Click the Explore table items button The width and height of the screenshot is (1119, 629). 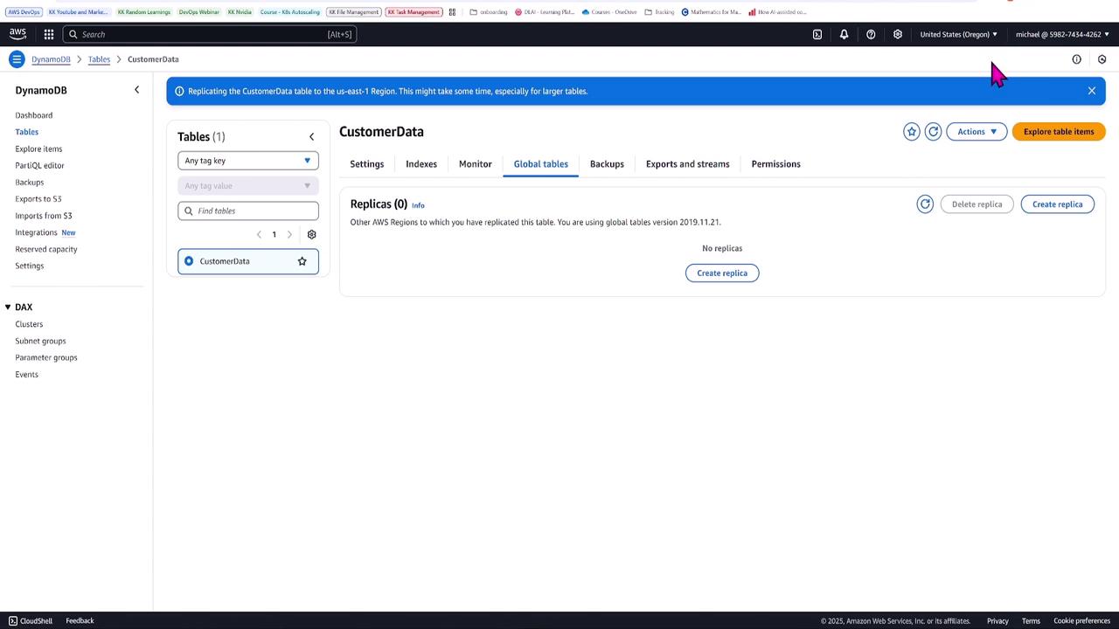(x=1059, y=132)
